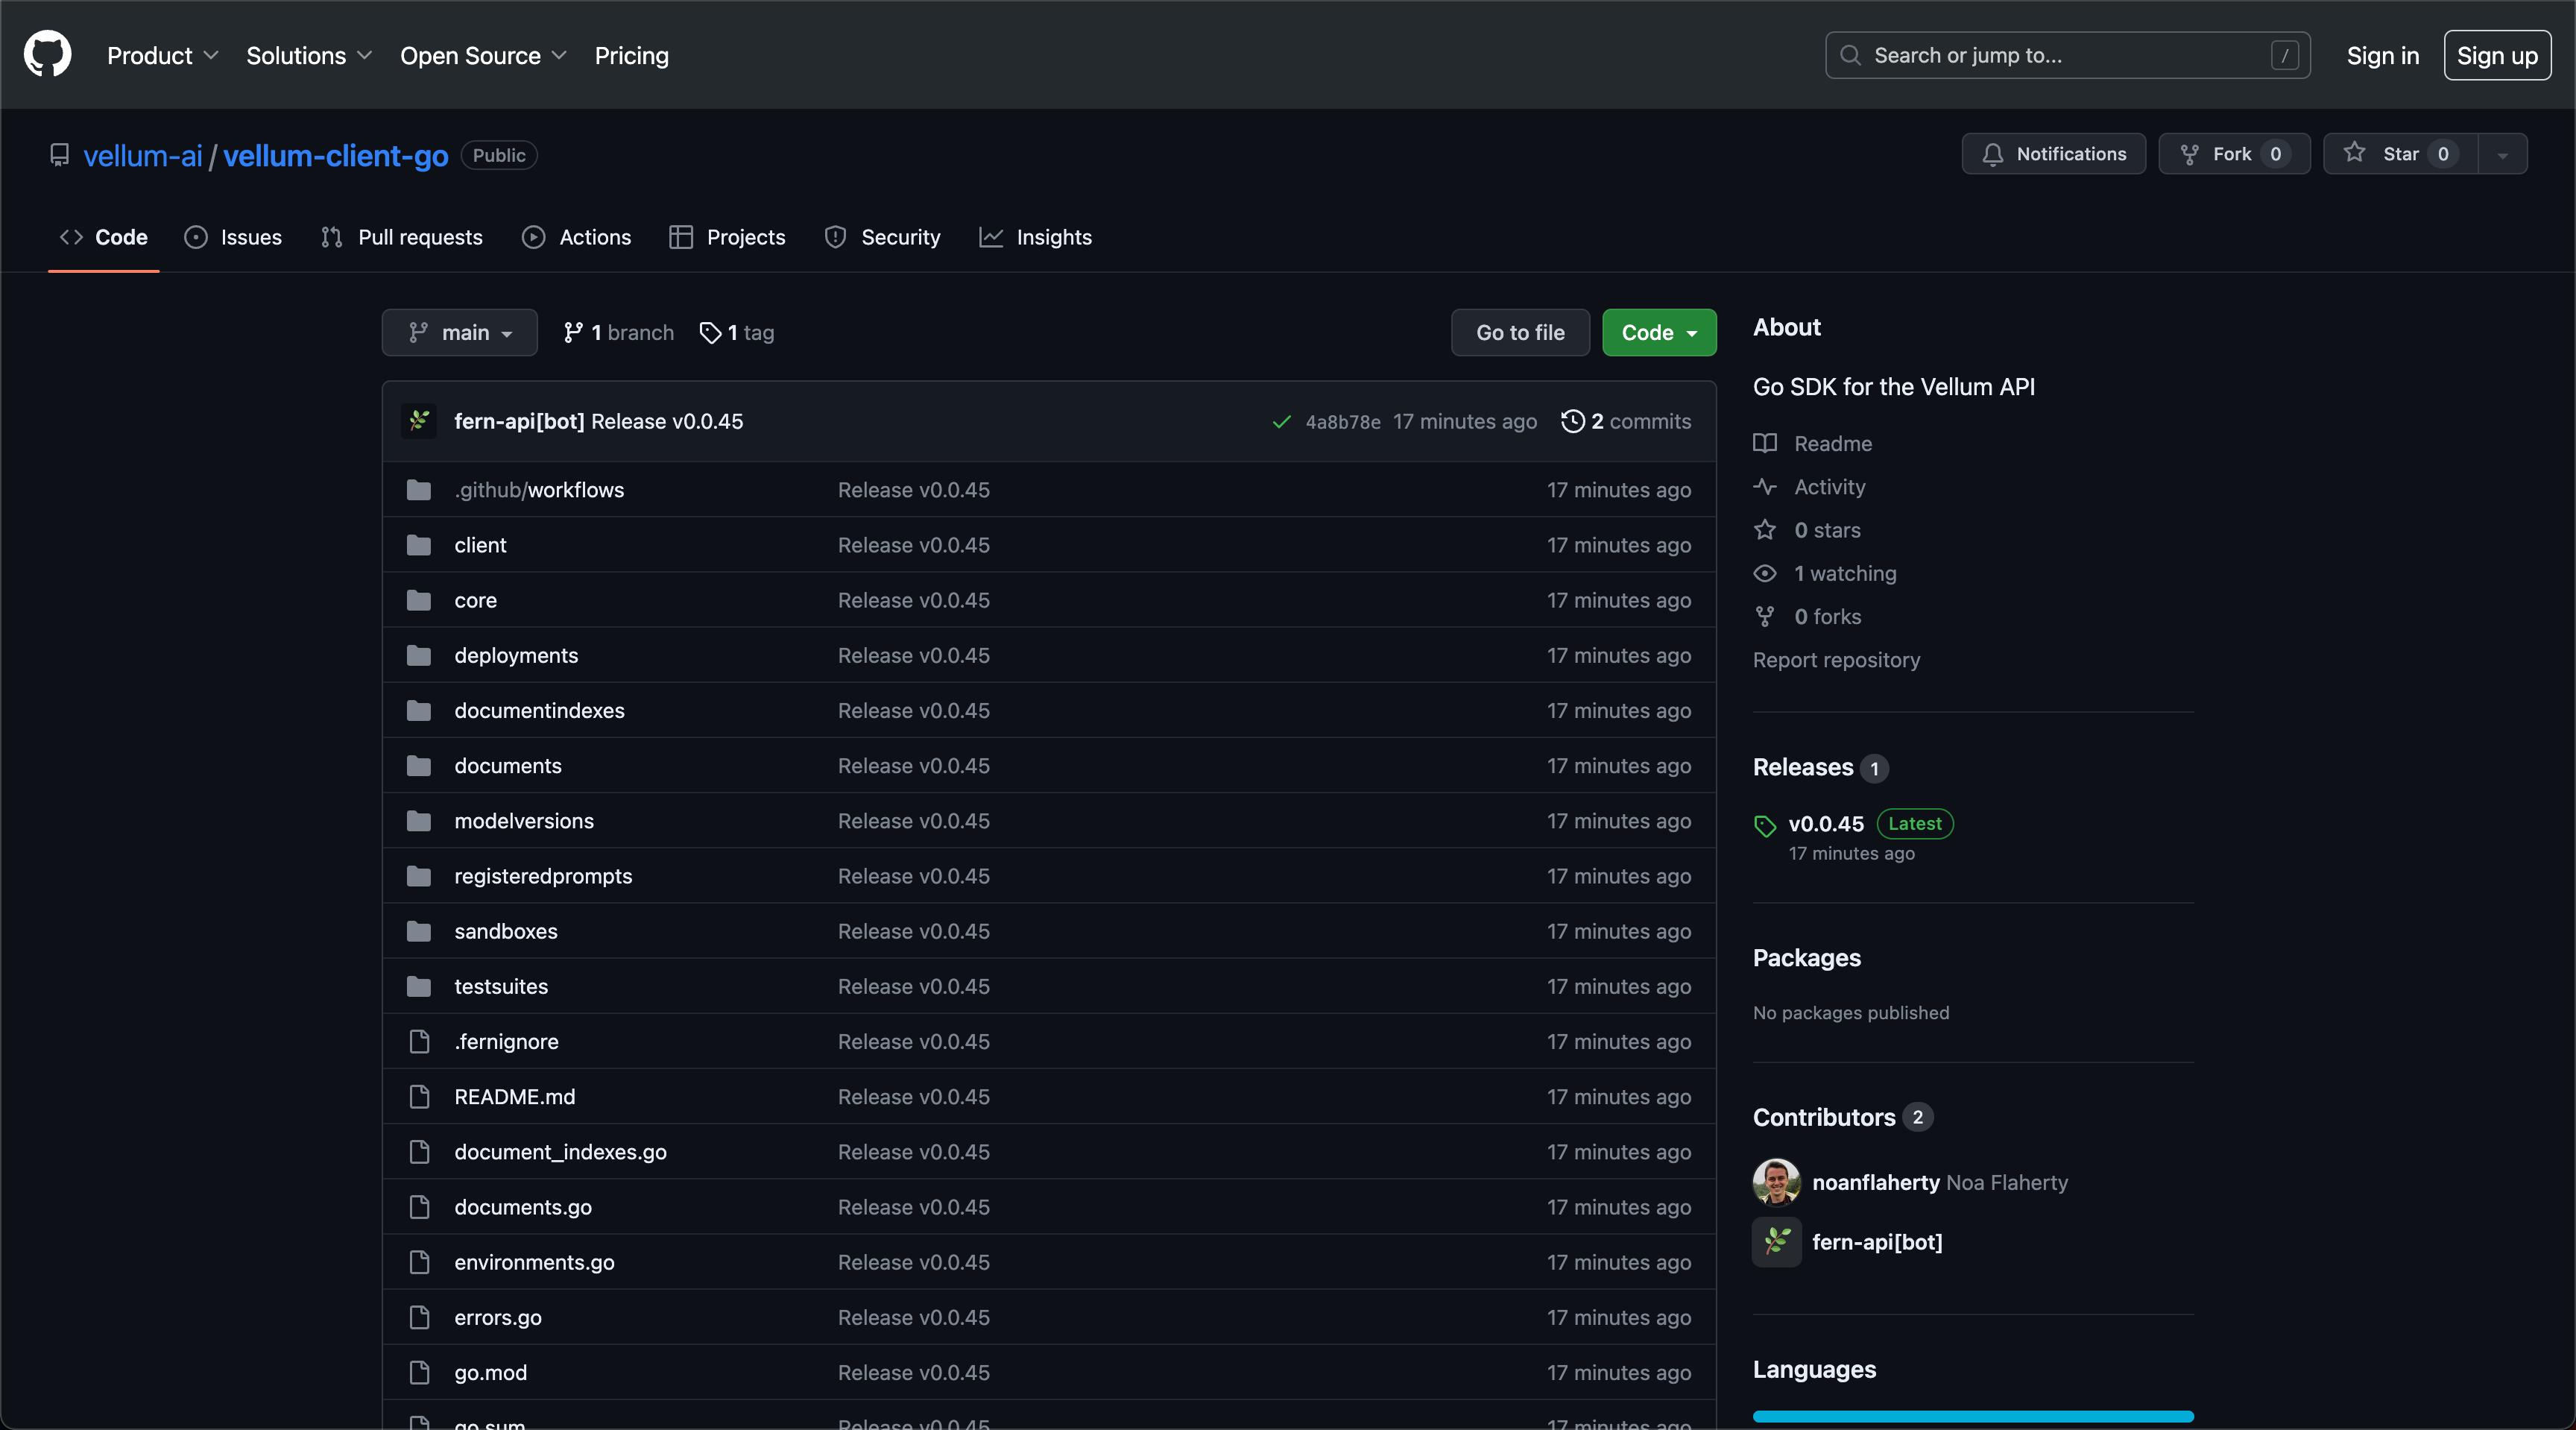
Task: Click the green commit status checkmark
Action: coord(1281,422)
